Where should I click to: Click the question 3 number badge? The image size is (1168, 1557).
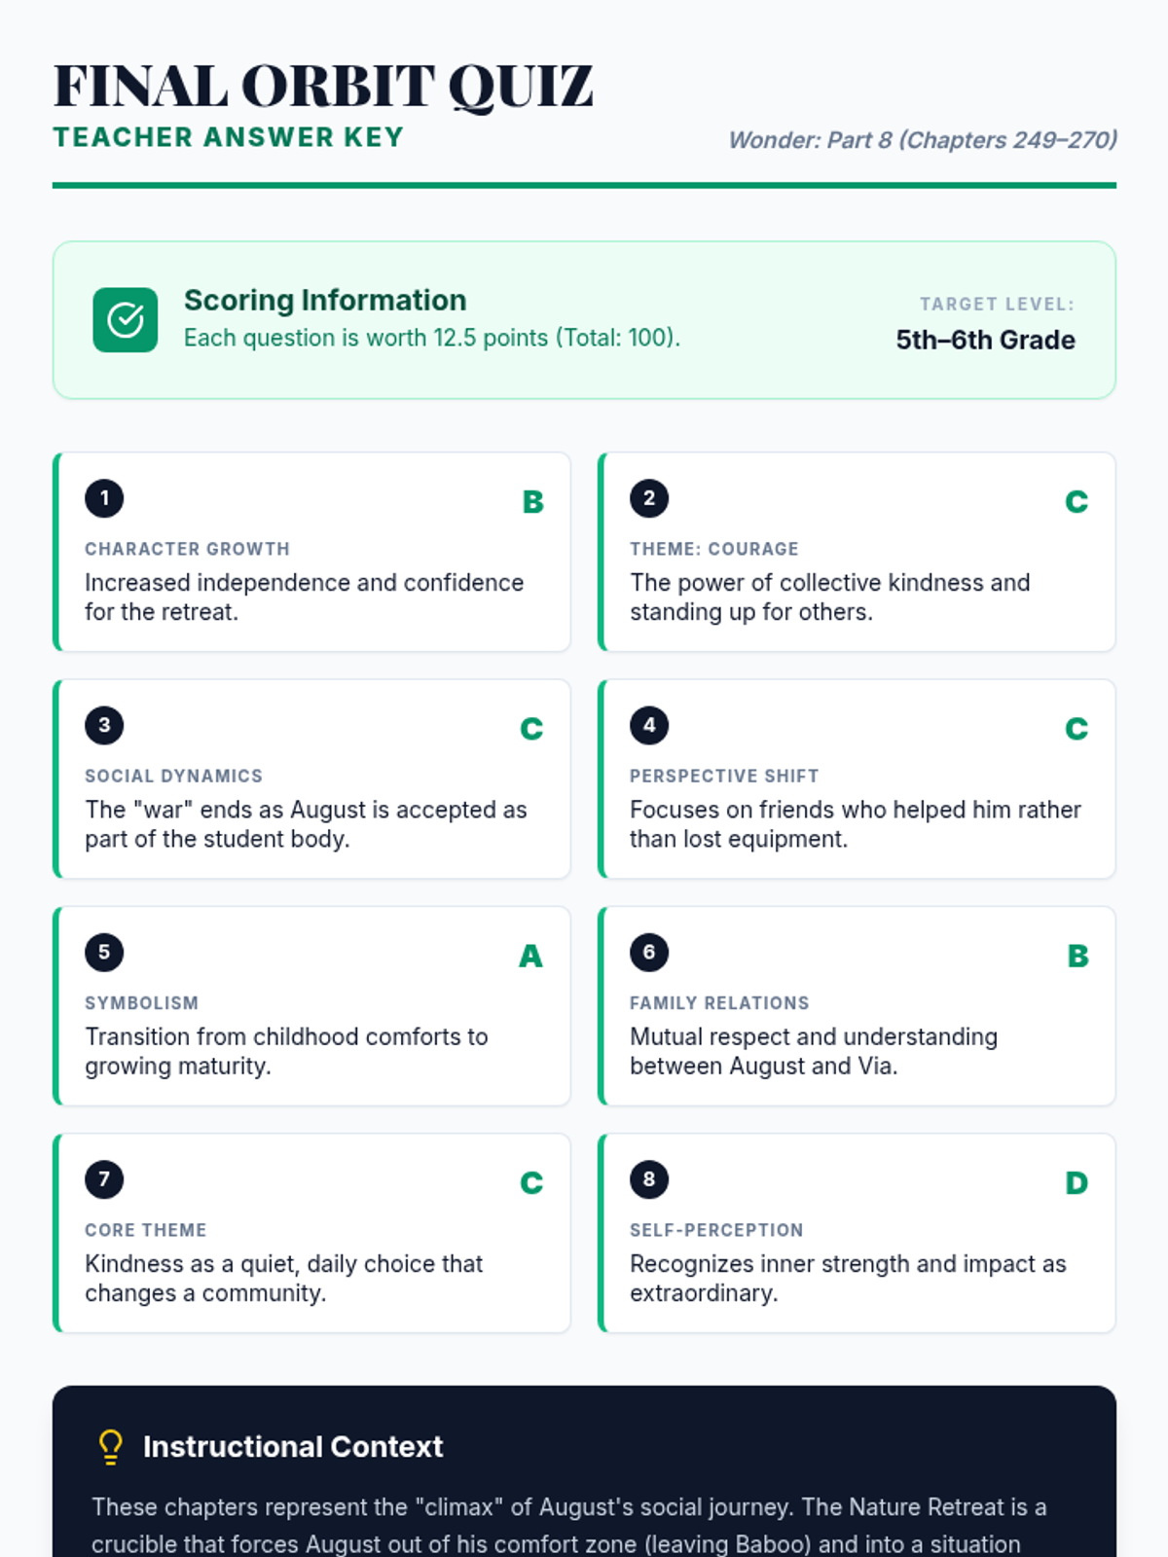[x=104, y=725]
